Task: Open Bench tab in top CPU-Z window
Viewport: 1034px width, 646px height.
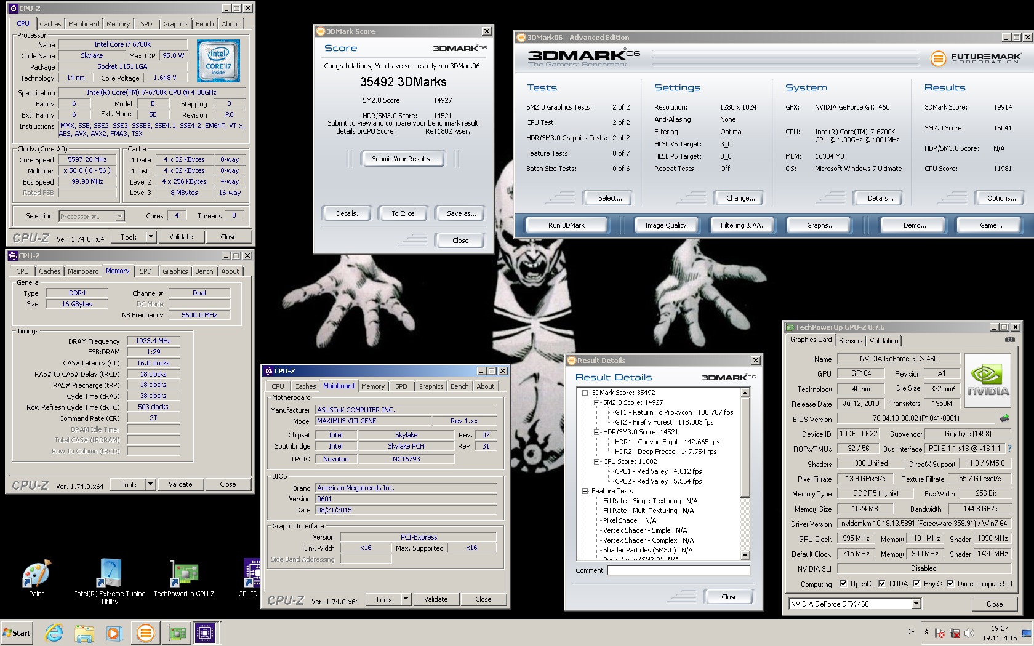Action: pyautogui.click(x=205, y=24)
